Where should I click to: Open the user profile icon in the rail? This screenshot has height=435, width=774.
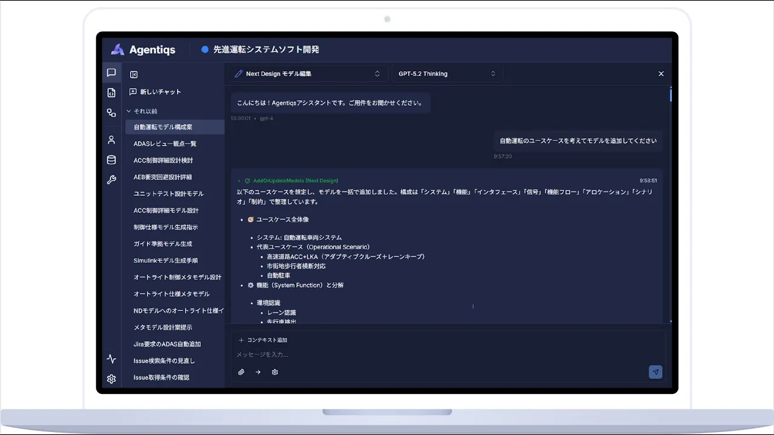coord(111,140)
